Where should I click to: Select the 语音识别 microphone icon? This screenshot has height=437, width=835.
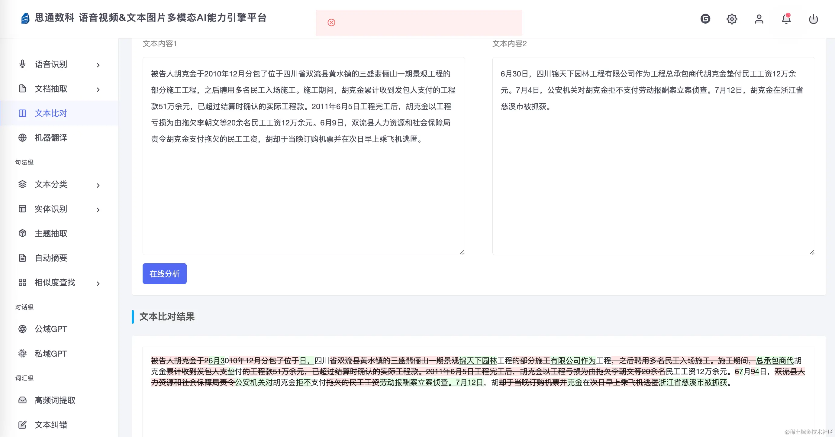(22, 64)
